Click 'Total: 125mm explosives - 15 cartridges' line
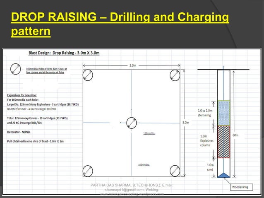The image size is (264, 198). [37, 118]
